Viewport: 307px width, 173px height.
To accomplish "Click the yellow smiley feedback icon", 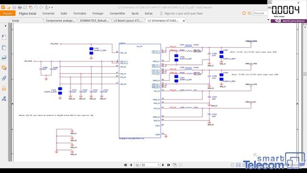I will (x=244, y=13).
